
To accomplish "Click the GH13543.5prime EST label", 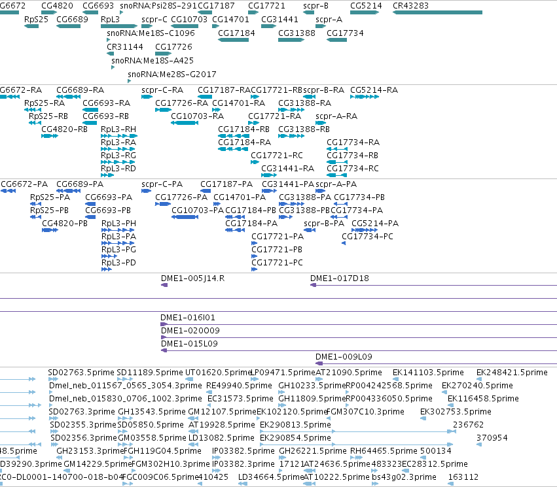I will pos(152,412).
